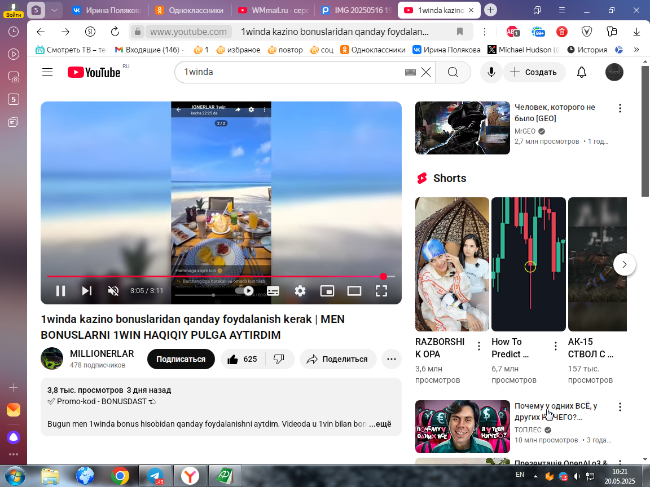650x487 pixels.
Task: Bookmark the page with flag icon
Action: [460, 32]
